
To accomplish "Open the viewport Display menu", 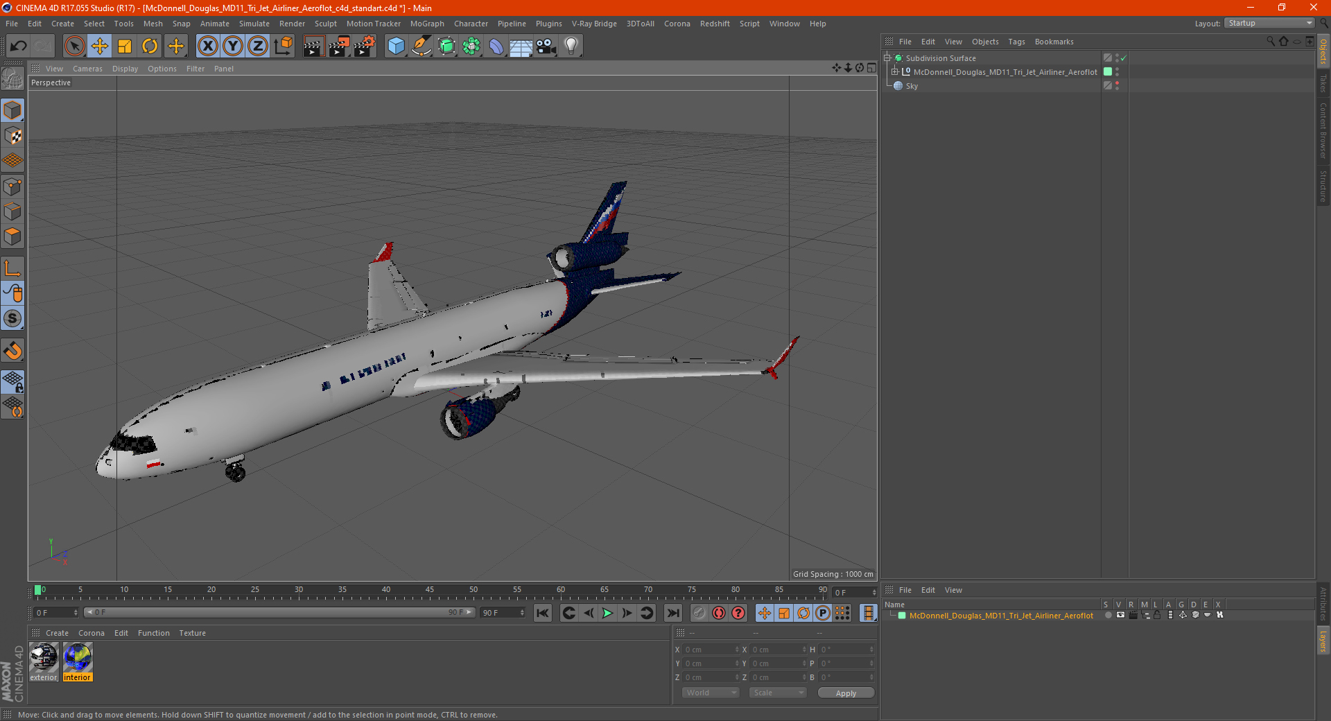I will 125,69.
